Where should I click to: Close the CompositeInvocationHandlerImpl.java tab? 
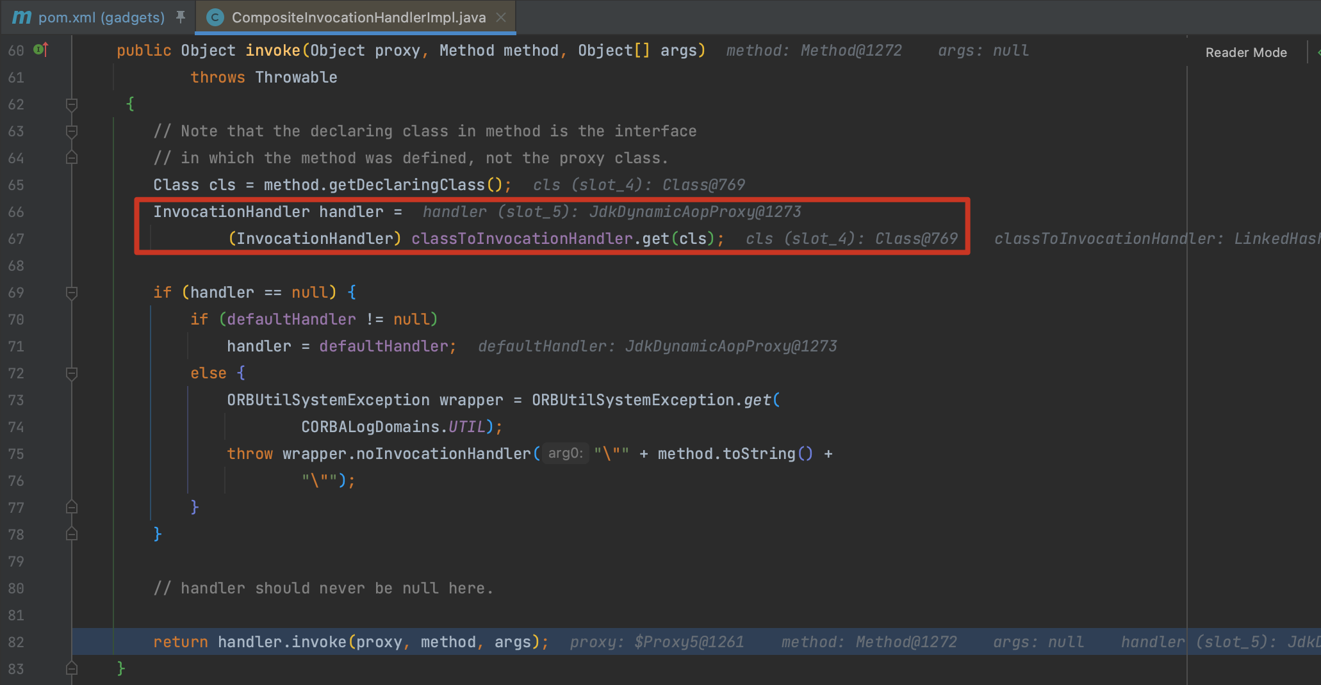501,17
